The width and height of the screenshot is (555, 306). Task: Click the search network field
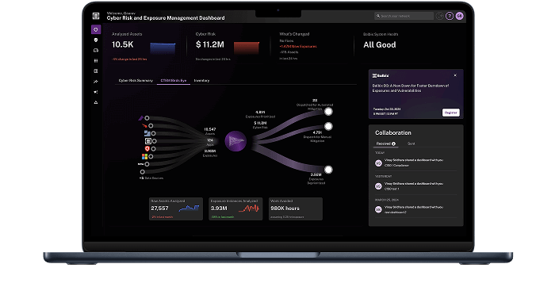click(404, 16)
